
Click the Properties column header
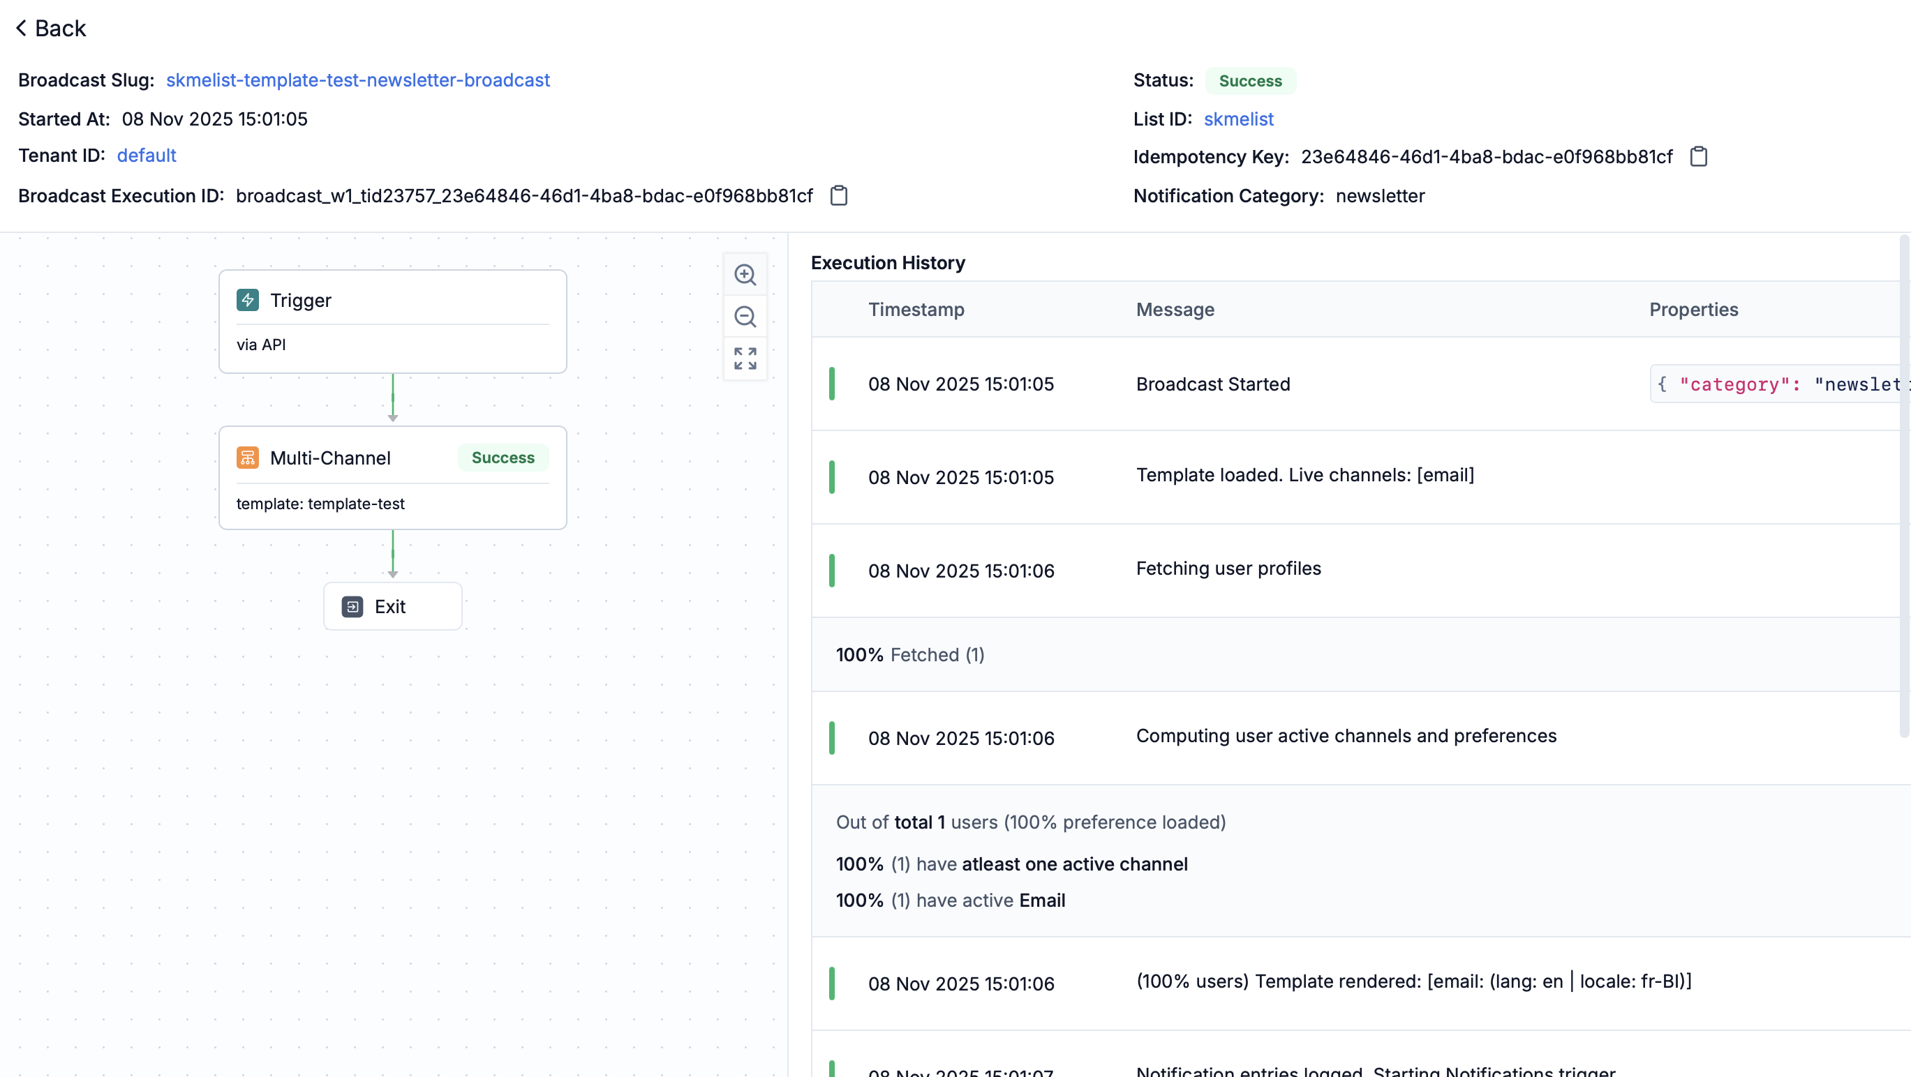[1693, 310]
